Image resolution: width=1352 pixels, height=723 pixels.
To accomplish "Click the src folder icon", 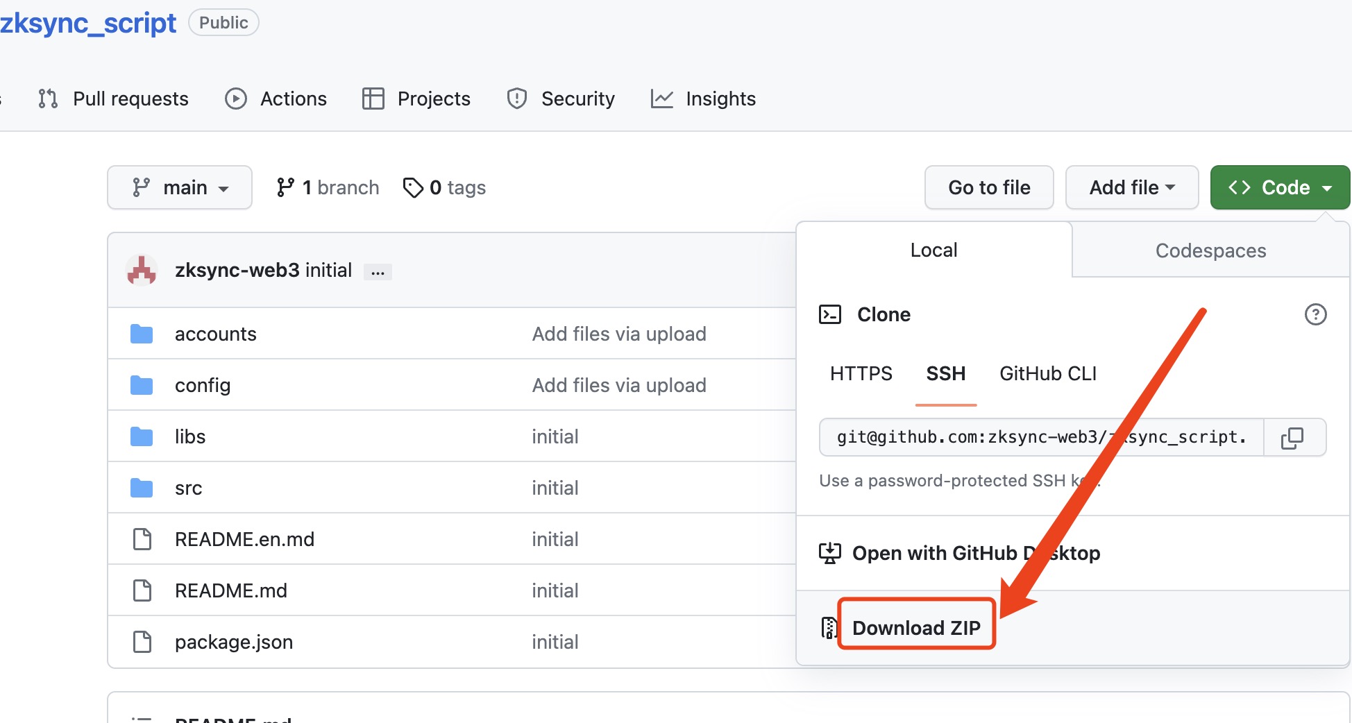I will pyautogui.click(x=142, y=488).
